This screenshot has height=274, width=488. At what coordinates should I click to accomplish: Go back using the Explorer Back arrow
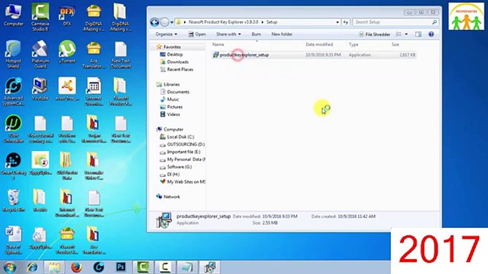154,22
